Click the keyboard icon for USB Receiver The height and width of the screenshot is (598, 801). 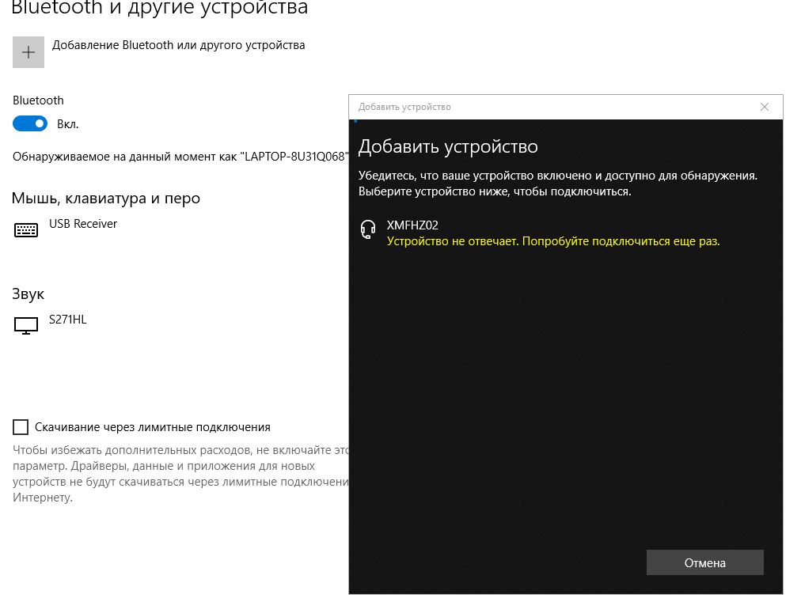(x=26, y=230)
